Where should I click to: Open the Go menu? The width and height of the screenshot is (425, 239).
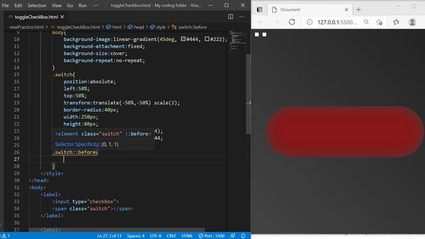70,5
